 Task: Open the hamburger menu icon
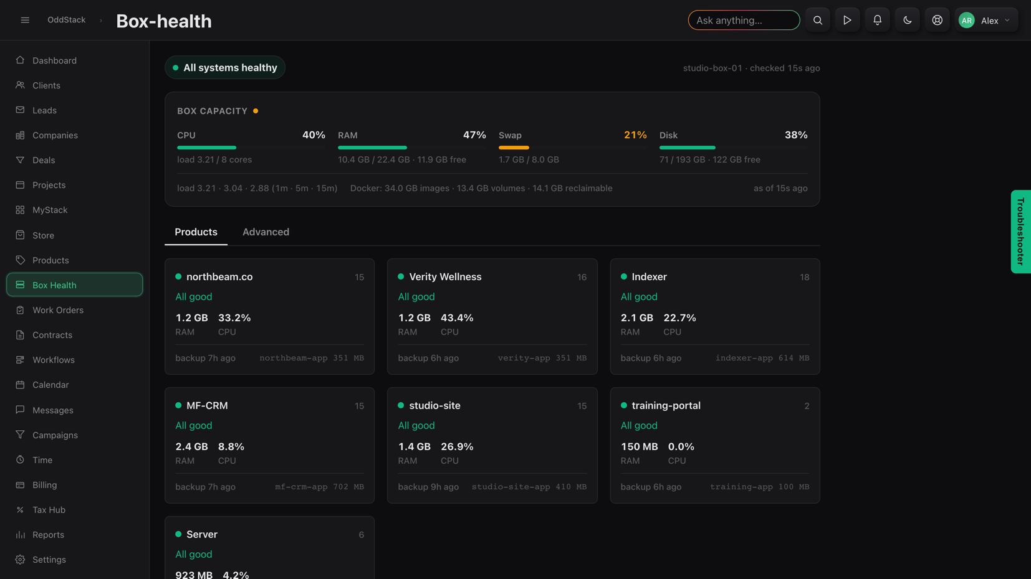[x=25, y=20]
